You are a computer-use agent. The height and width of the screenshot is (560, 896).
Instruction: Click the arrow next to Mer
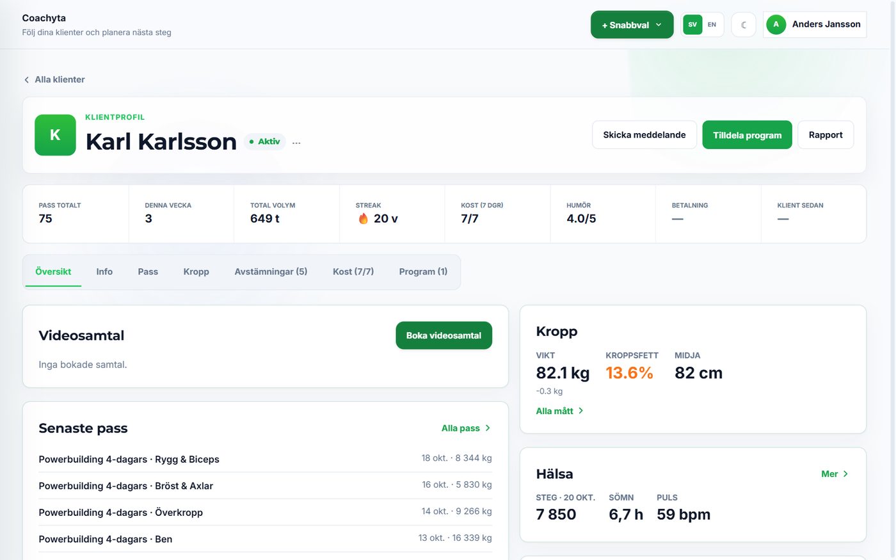[x=845, y=474]
